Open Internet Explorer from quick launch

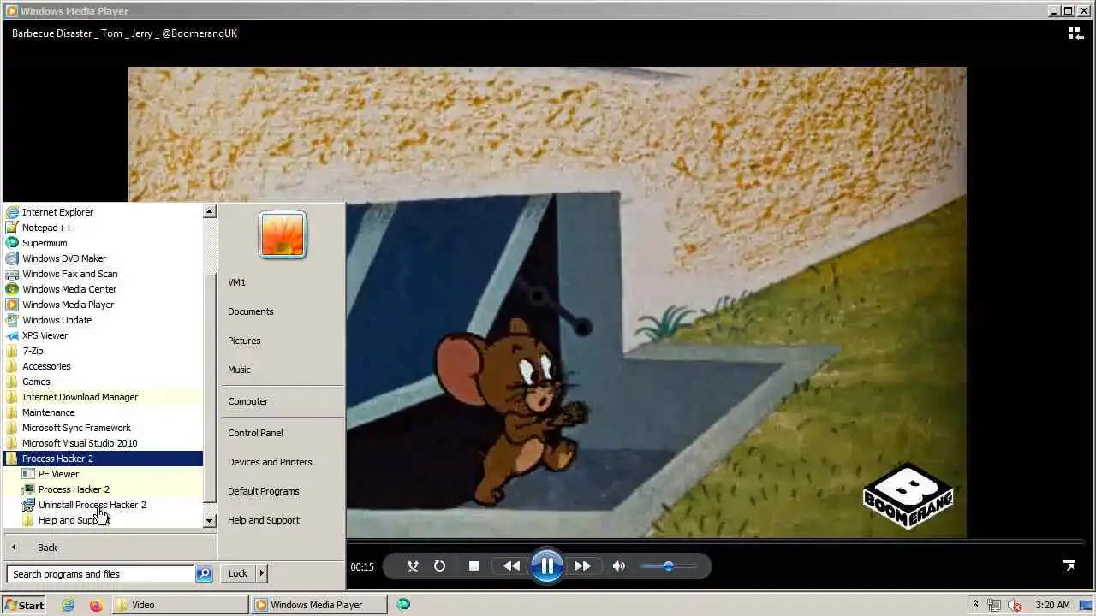pyautogui.click(x=68, y=605)
